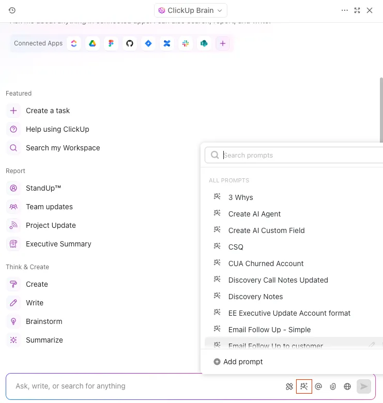
Task: Click the @ mention icon in input bar
Action: tap(318, 386)
